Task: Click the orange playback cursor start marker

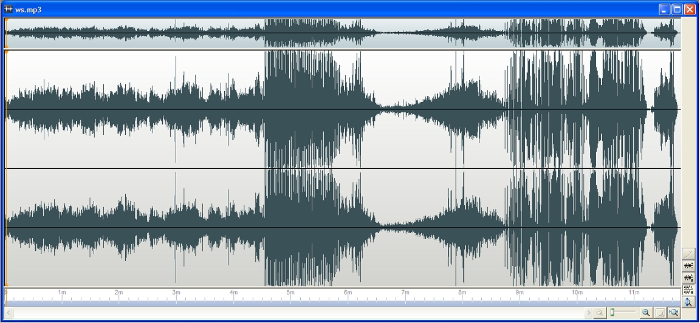Action: pos(6,52)
